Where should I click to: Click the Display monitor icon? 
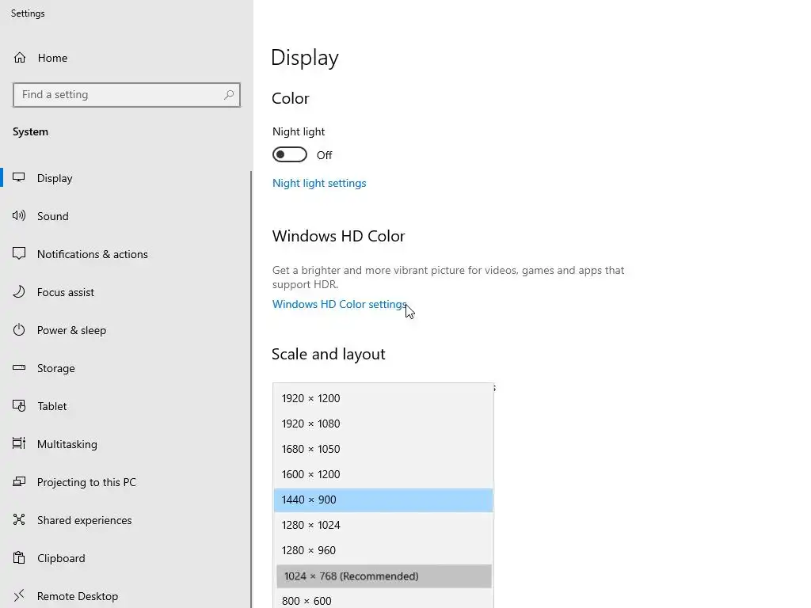point(19,177)
